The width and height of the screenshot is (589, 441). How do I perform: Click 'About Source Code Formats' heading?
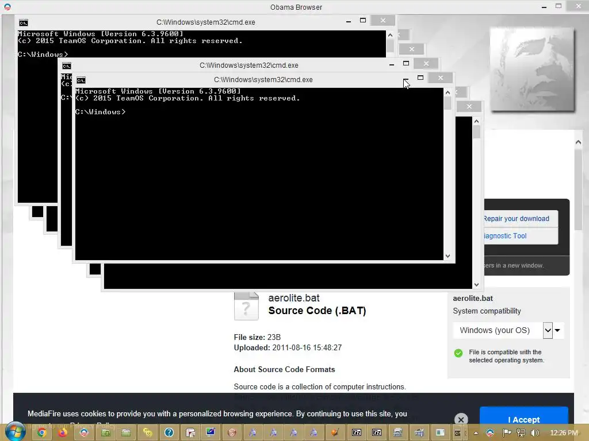pos(284,369)
